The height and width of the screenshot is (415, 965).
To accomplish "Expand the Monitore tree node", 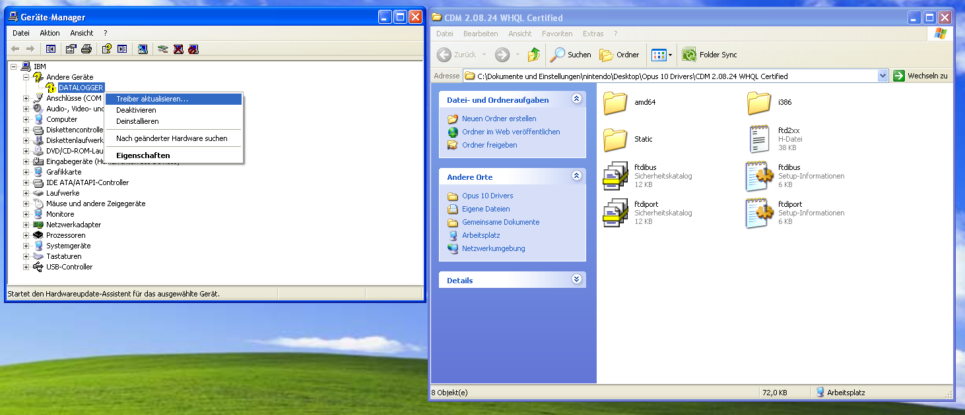I will coord(26,214).
